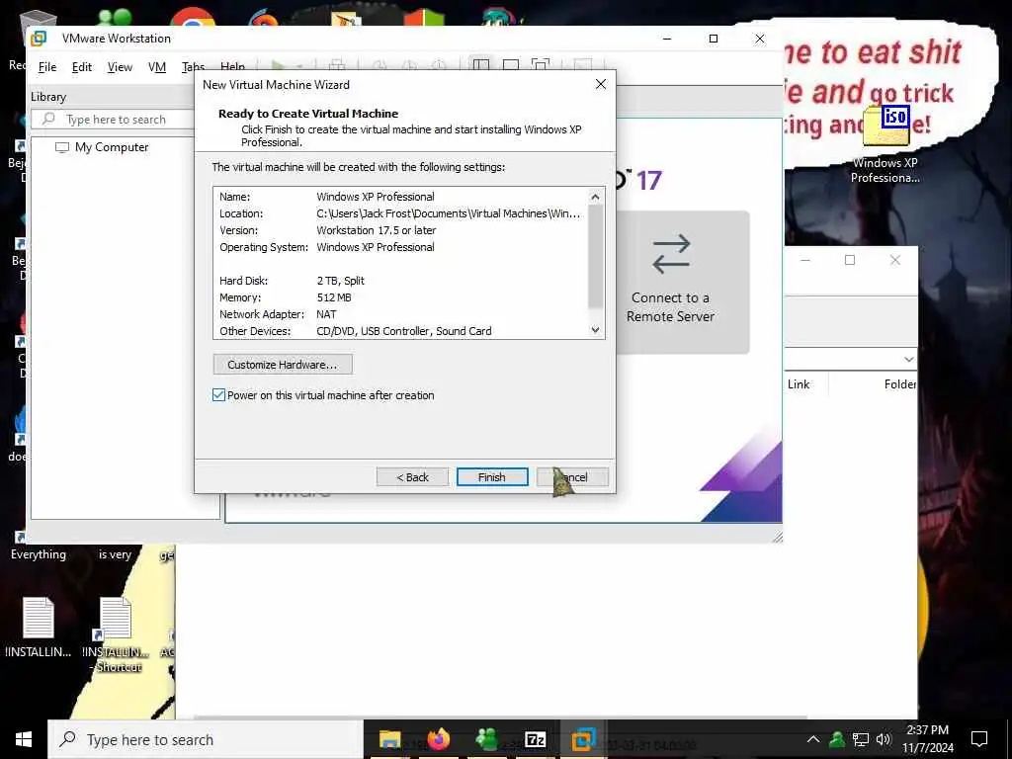Viewport: 1012px width, 759px height.
Task: Show hidden system tray icons
Action: pyautogui.click(x=813, y=739)
